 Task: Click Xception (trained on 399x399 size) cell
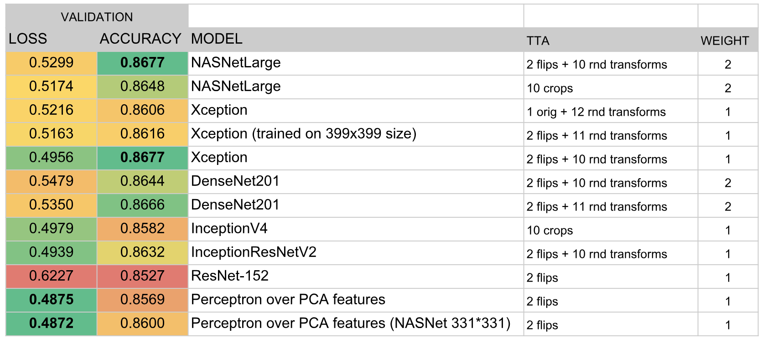coord(304,134)
